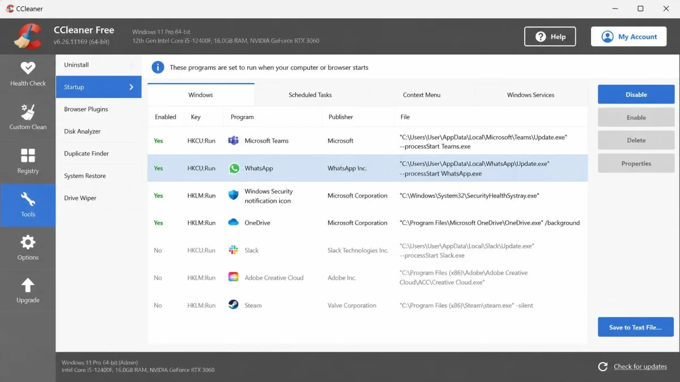Switch to the Windows Services tab
The width and height of the screenshot is (680, 382).
click(530, 95)
